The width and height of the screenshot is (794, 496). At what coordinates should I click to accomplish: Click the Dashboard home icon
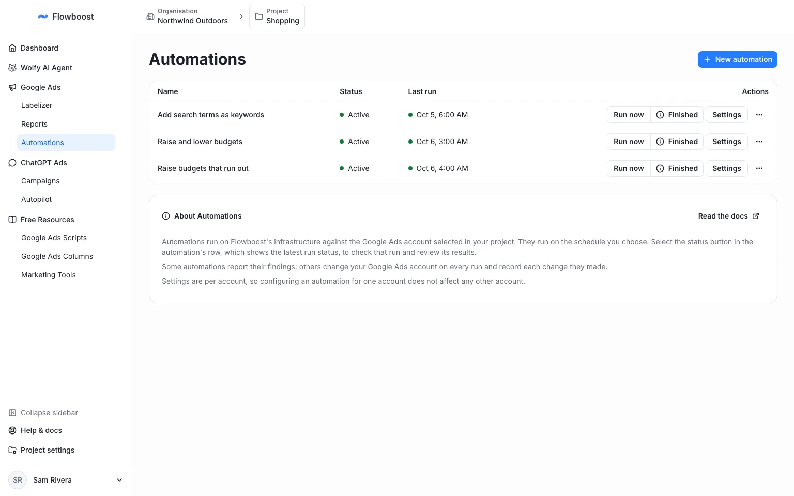point(12,48)
